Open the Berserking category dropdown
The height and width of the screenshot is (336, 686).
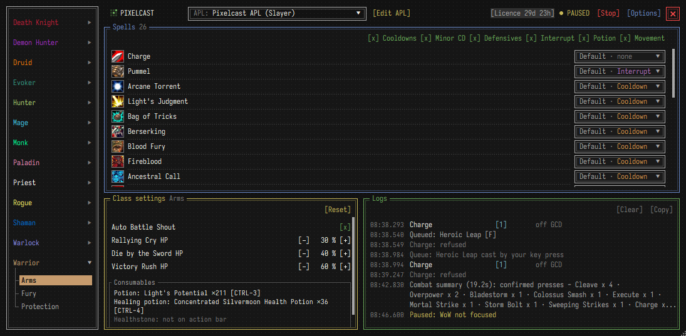[x=620, y=131]
